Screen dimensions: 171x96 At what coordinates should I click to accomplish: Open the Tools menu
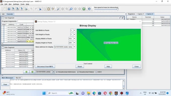click(x=22, y=4)
